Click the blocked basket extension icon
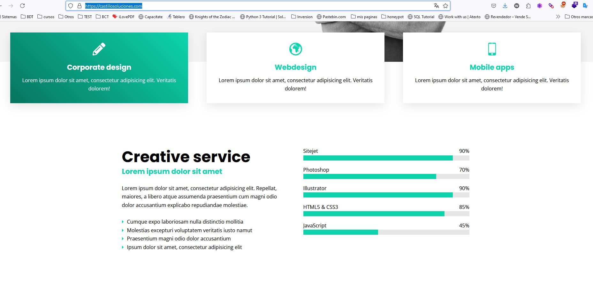 pos(563,5)
